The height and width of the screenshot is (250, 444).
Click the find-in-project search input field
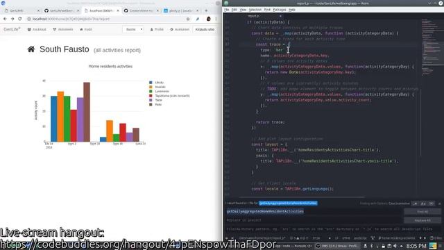point(314,211)
